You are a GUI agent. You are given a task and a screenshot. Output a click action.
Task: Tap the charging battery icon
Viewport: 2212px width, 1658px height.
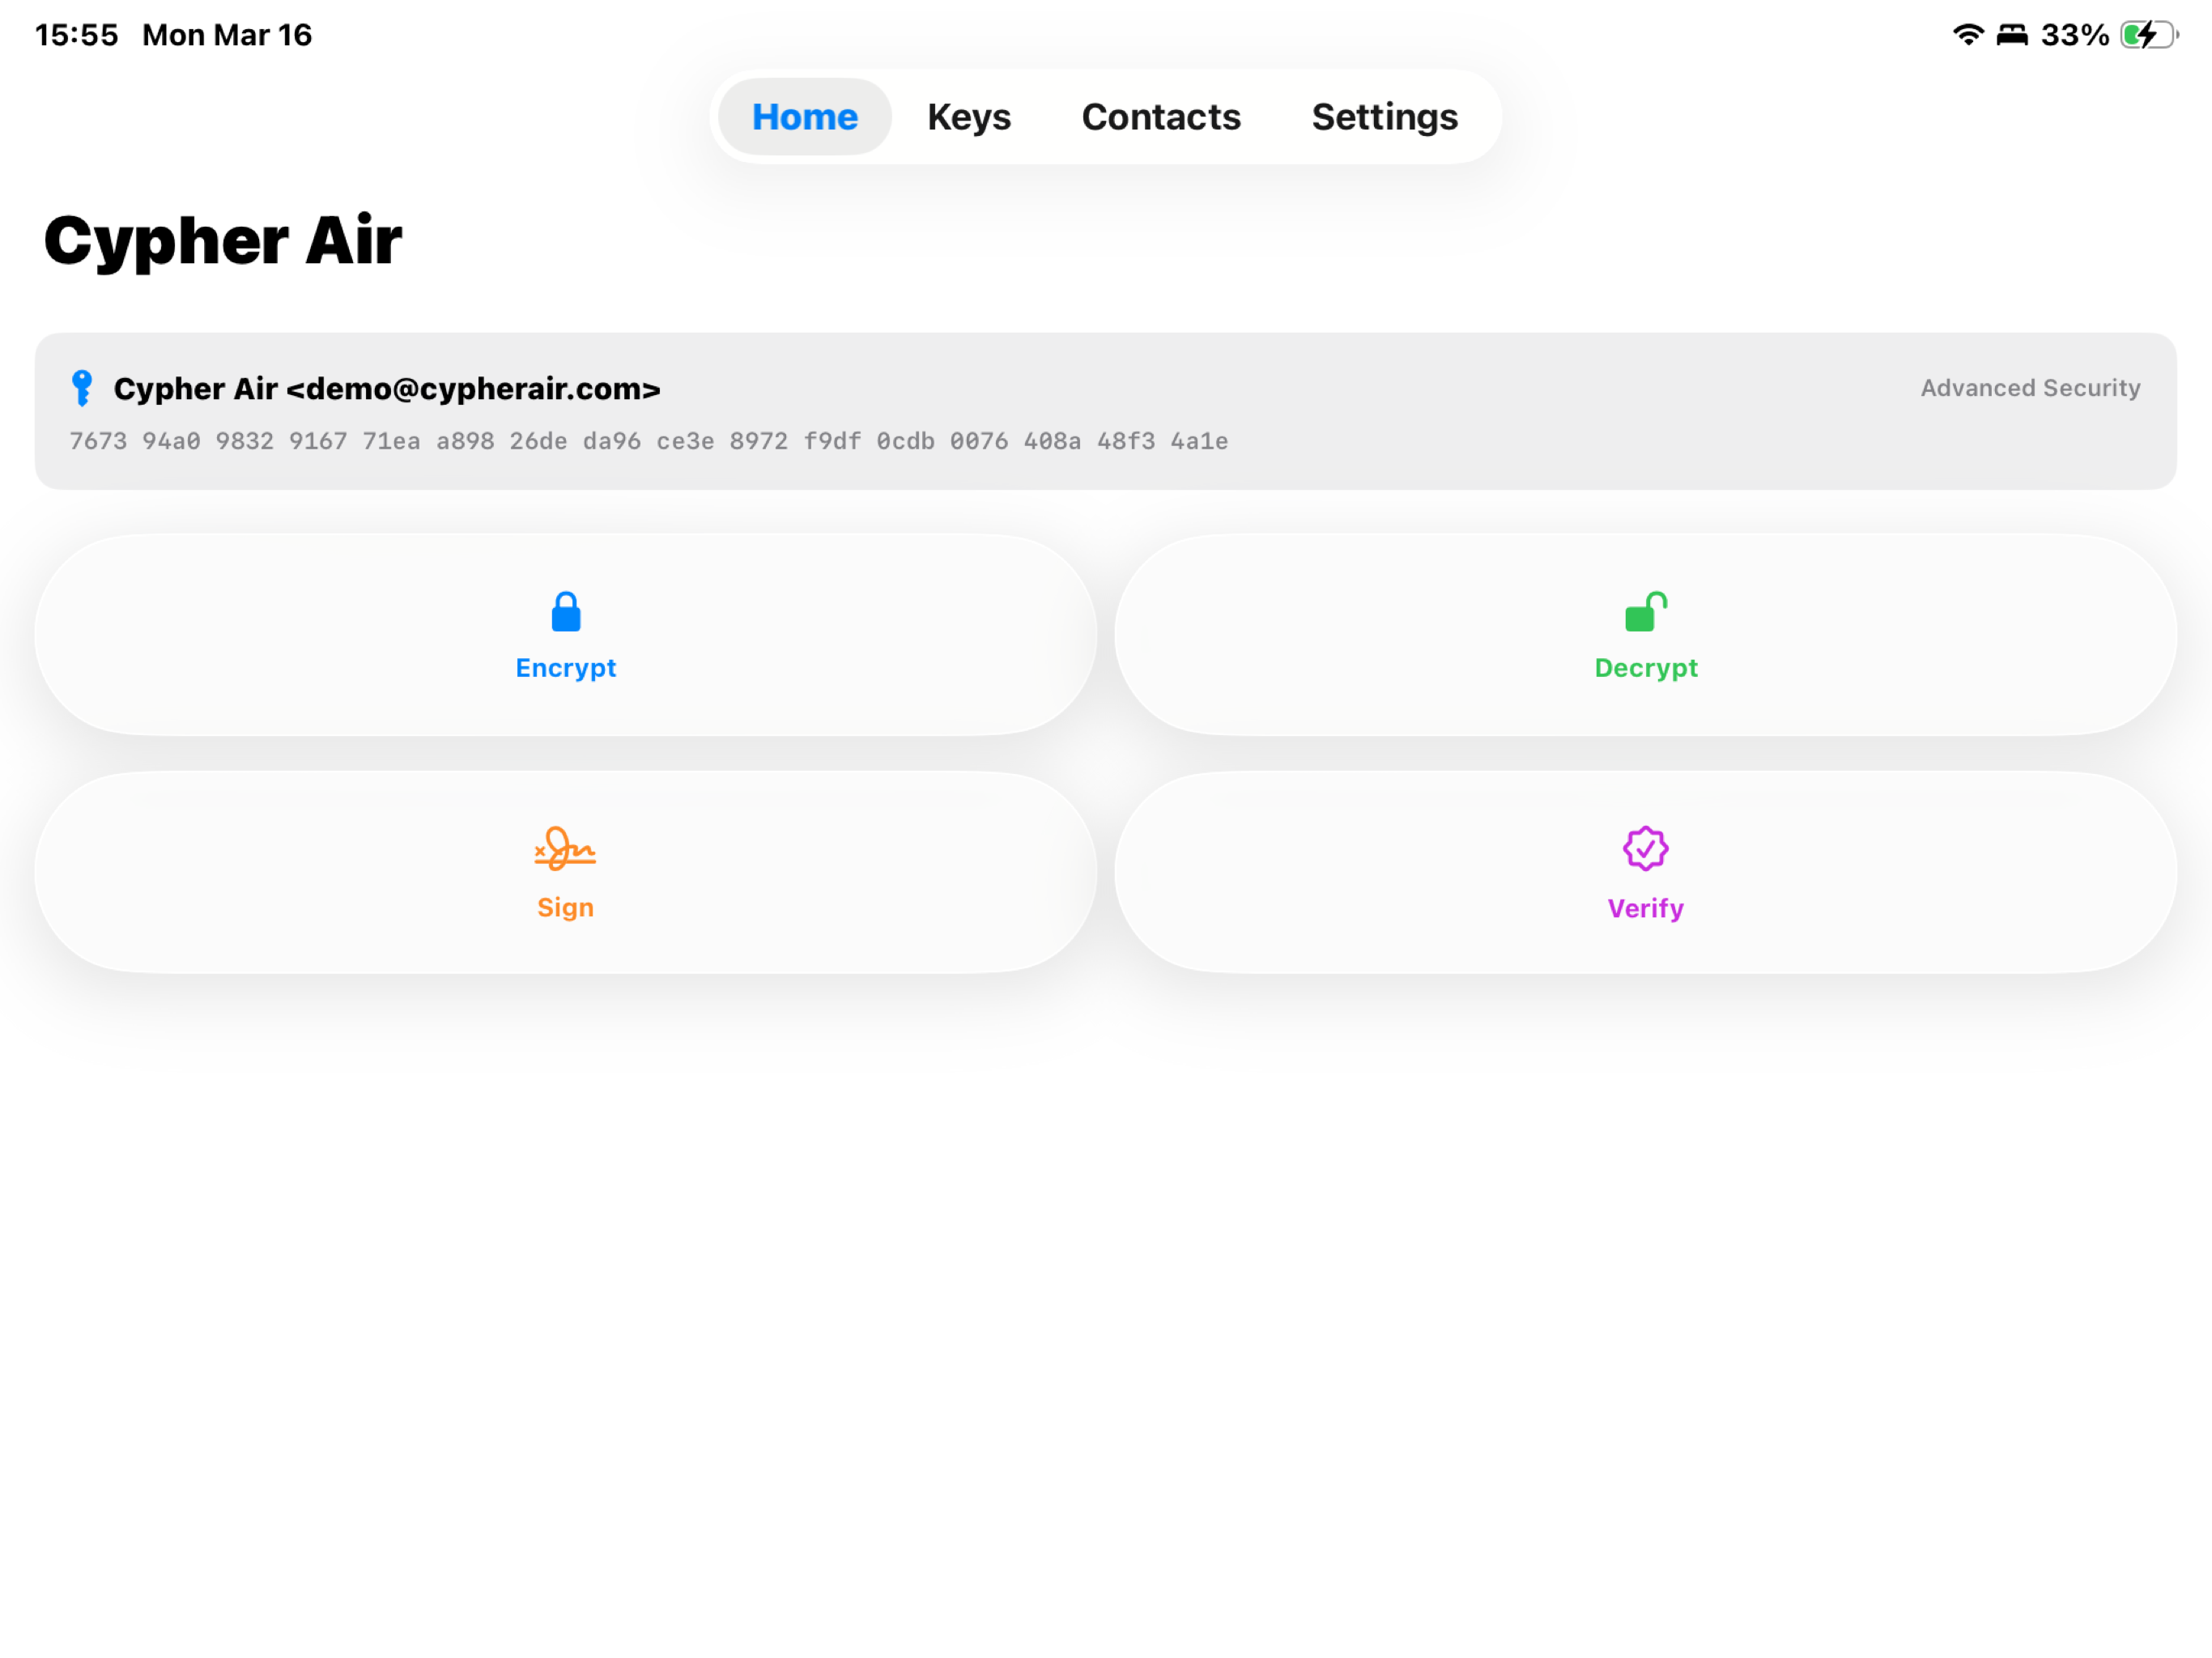(2148, 35)
